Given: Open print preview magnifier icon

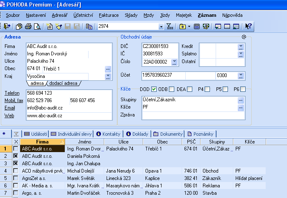Looking at the screenshot, I should click(x=37, y=27).
